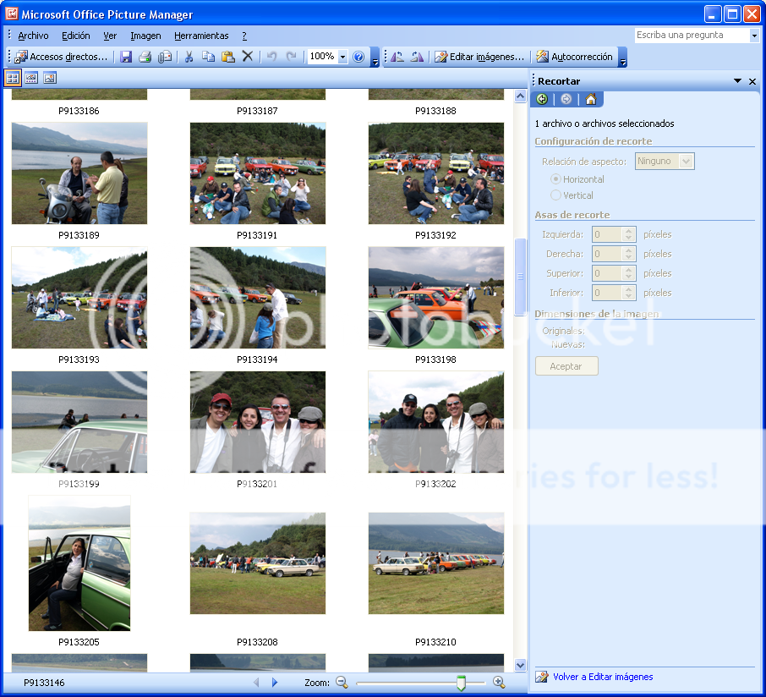This screenshot has width=766, height=697.
Task: Open the Edición menu
Action: point(76,36)
